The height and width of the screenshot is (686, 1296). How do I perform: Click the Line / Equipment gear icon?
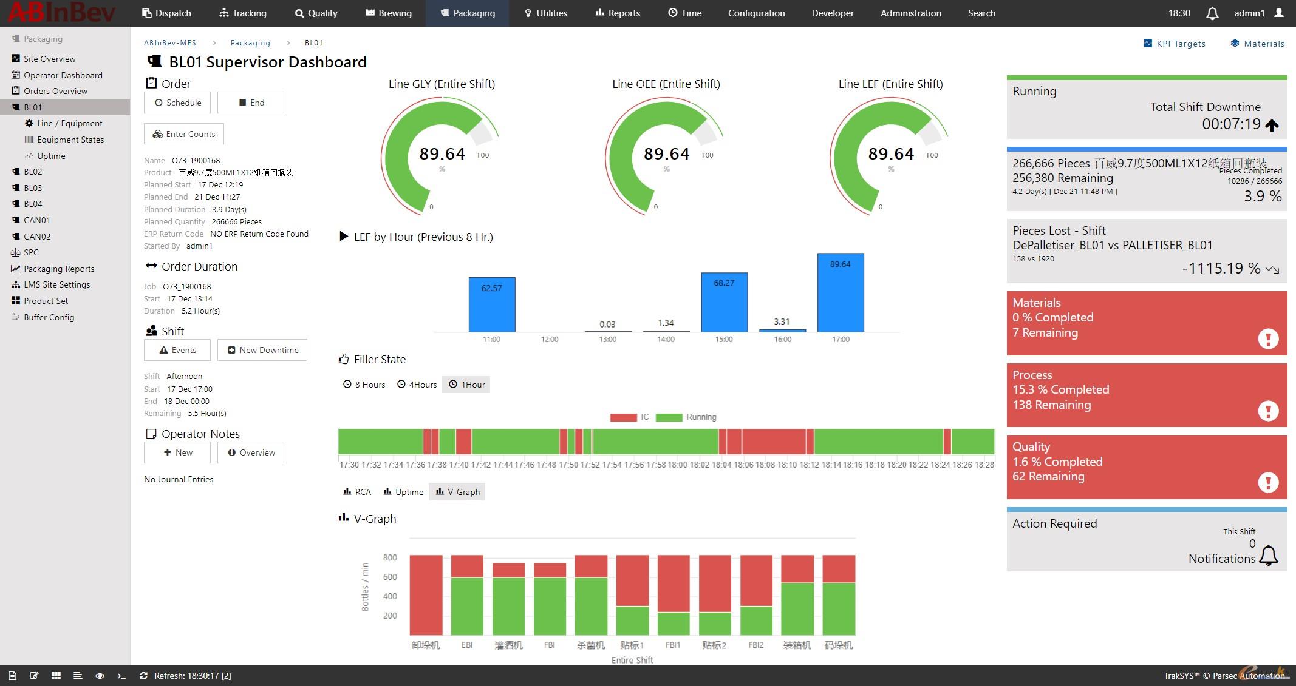tap(29, 123)
